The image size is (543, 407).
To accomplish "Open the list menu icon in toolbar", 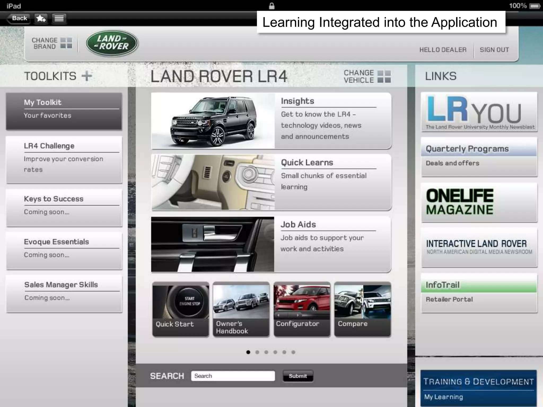I will (x=59, y=18).
